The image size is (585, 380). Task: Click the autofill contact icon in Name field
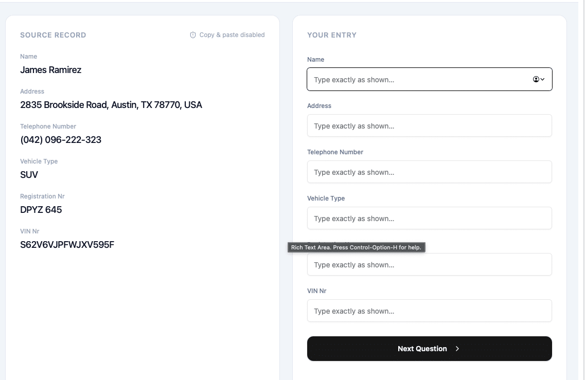coord(536,79)
